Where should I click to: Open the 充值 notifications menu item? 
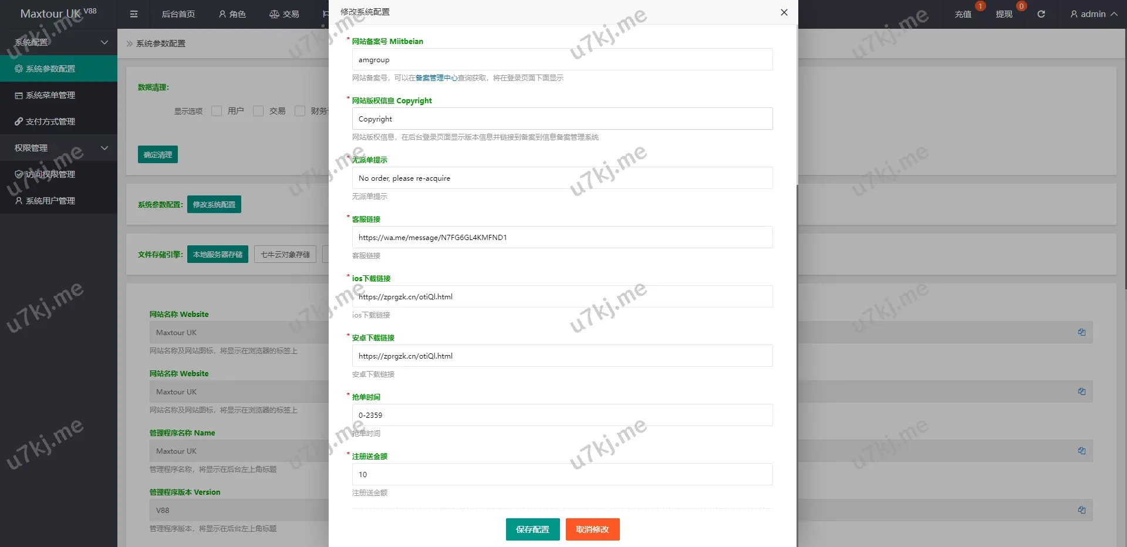pyautogui.click(x=963, y=14)
